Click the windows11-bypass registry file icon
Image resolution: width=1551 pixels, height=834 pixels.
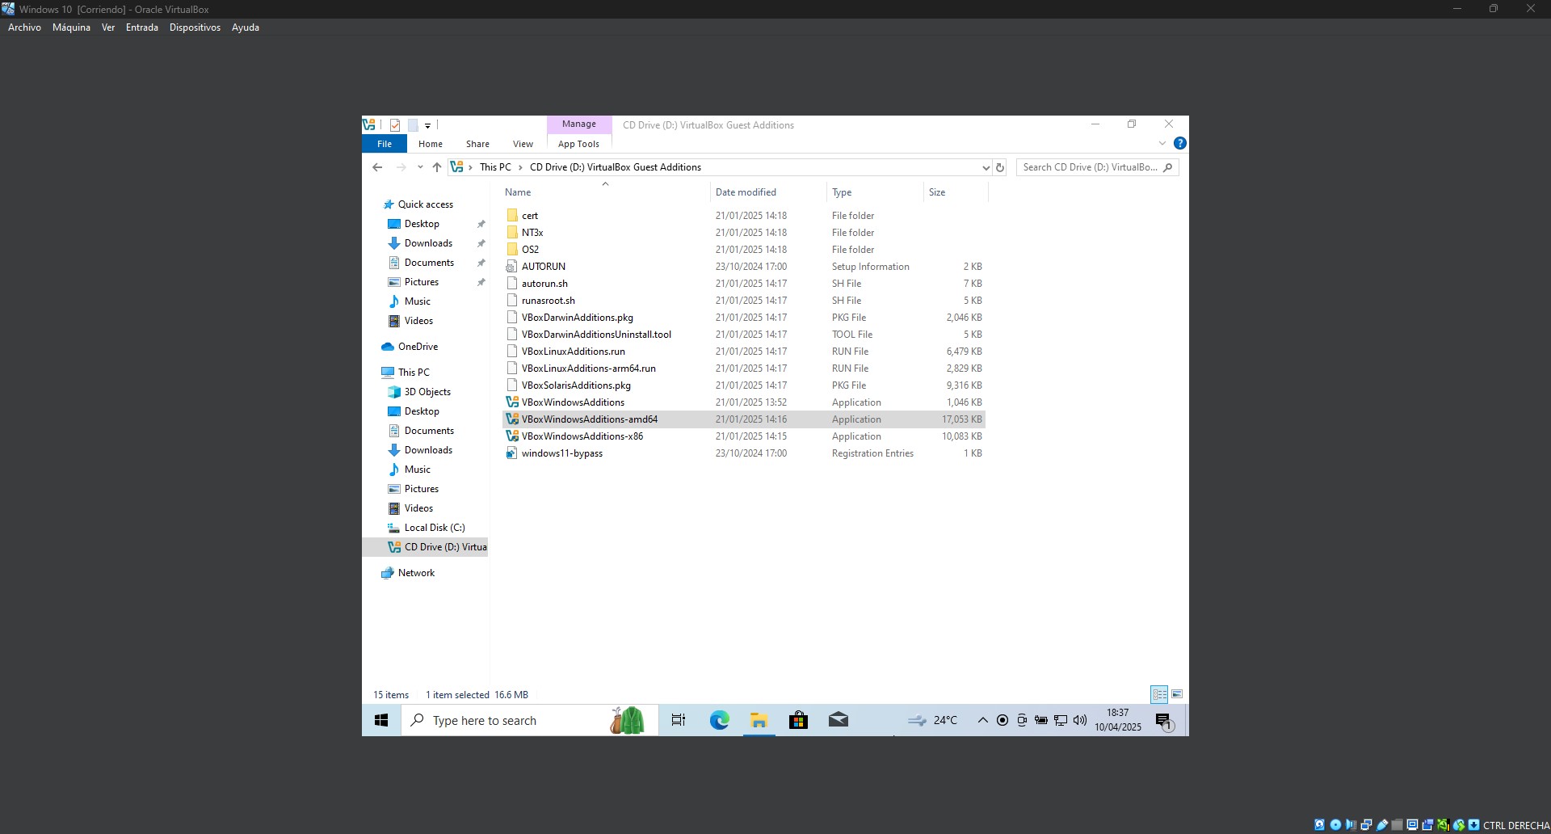[511, 453]
